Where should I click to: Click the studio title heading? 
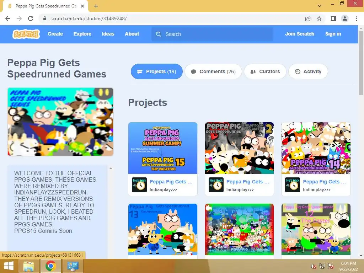(57, 69)
